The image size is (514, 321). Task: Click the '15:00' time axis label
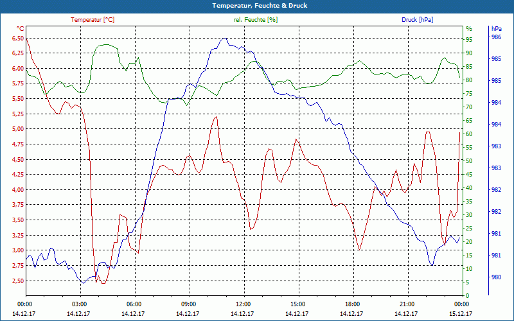297,304
